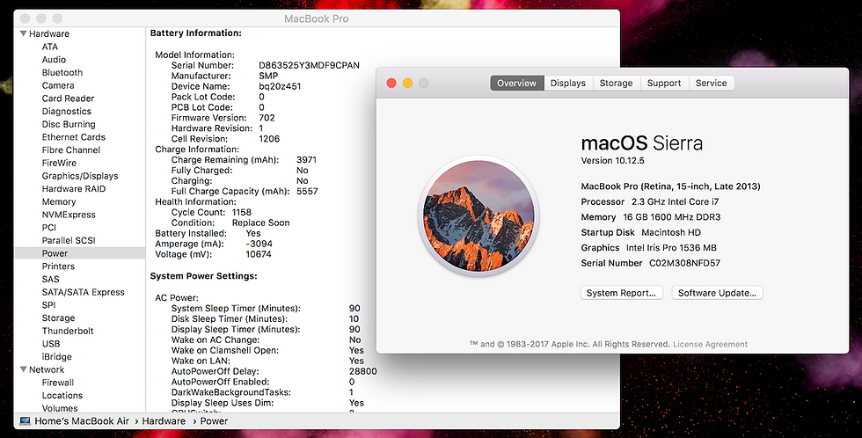Minimize the About This Mac window
This screenshot has height=438, width=862.
407,83
